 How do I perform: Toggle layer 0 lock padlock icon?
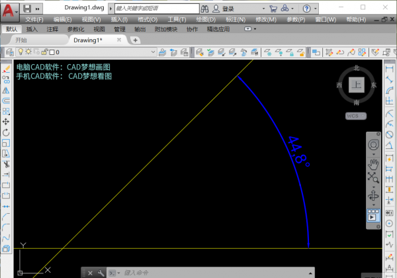tap(44, 52)
